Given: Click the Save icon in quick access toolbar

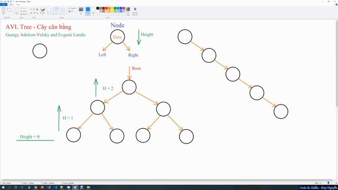Looking at the screenshot, I should click(5, 2).
